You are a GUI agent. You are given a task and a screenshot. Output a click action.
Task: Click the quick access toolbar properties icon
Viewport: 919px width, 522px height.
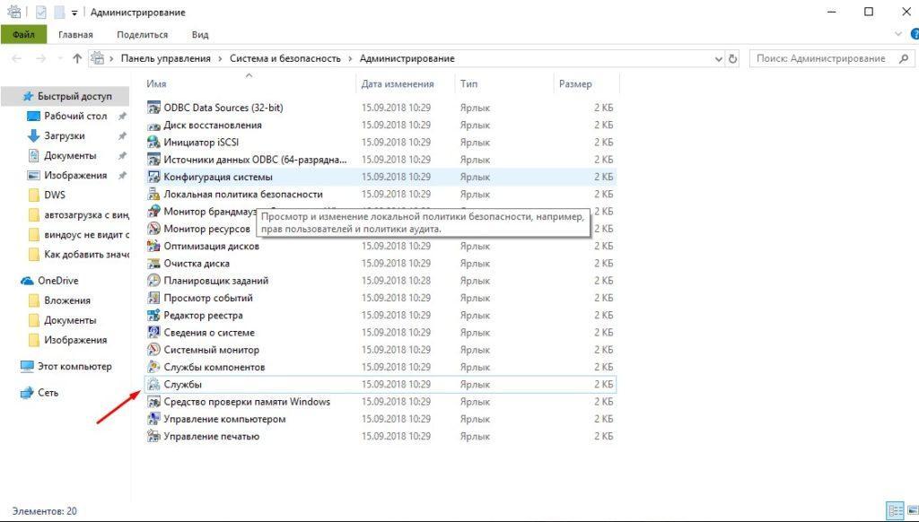coord(40,13)
